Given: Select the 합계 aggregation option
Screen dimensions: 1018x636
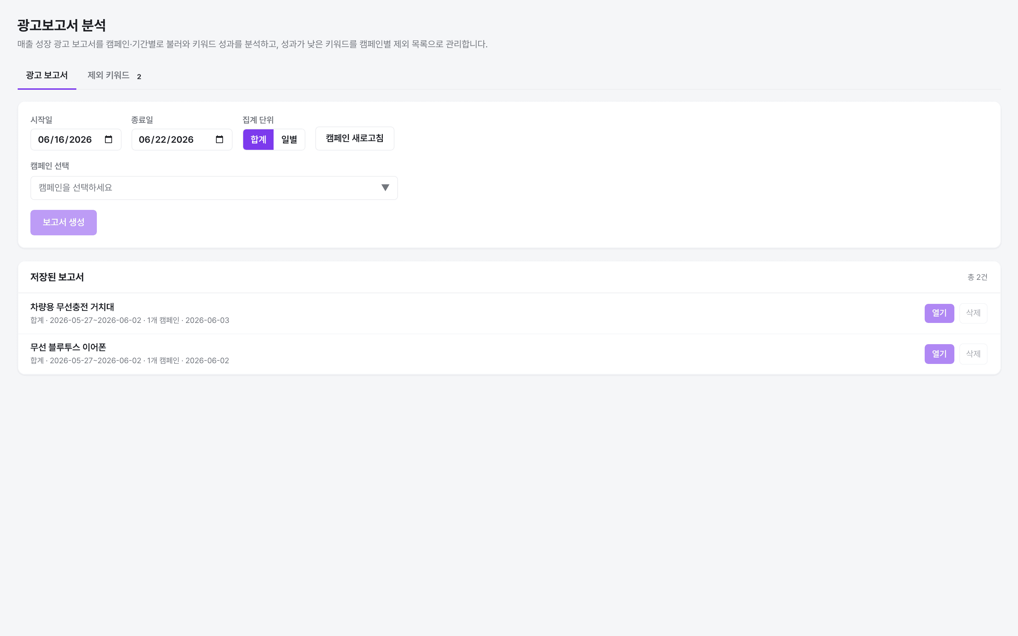Looking at the screenshot, I should tap(258, 139).
